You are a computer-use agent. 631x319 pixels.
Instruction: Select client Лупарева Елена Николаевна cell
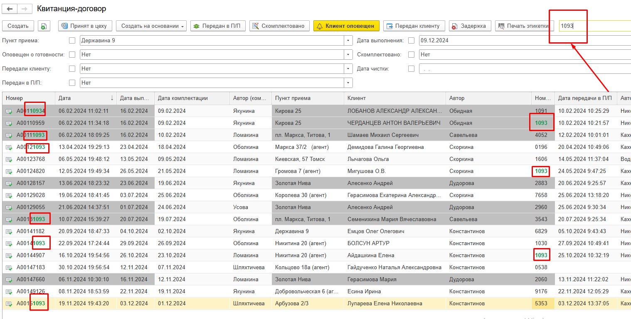click(x=395, y=304)
